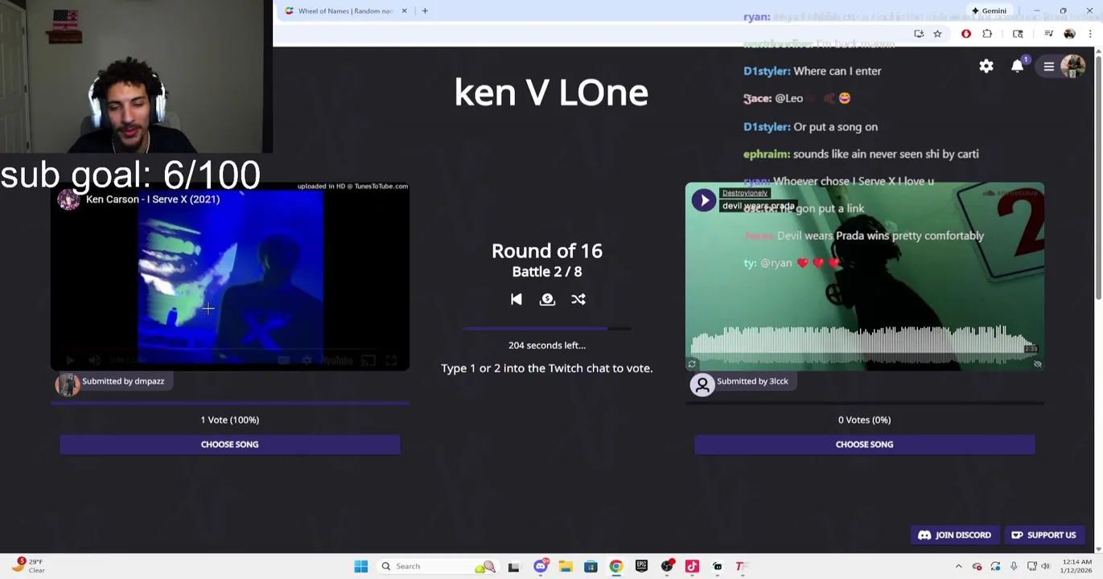The image size is (1103, 579).
Task: Open the devil wears prada track title link
Action: (x=758, y=206)
